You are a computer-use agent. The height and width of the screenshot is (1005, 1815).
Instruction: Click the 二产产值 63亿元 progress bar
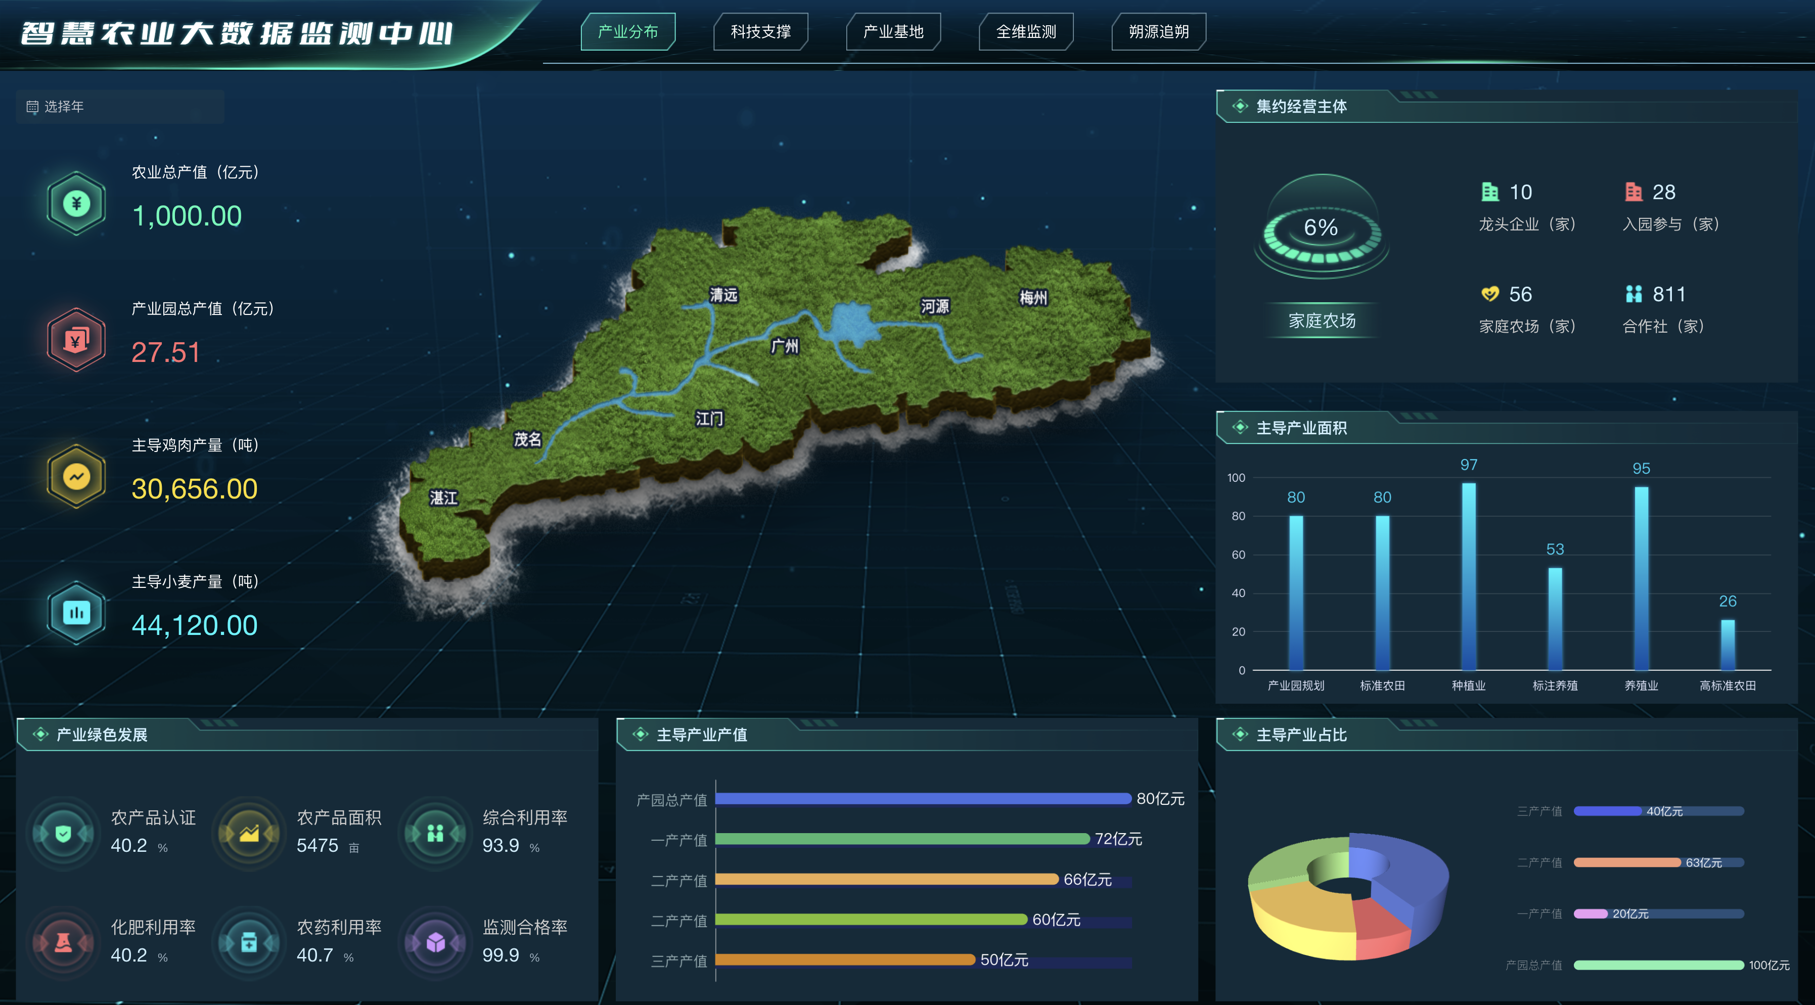click(x=1627, y=862)
